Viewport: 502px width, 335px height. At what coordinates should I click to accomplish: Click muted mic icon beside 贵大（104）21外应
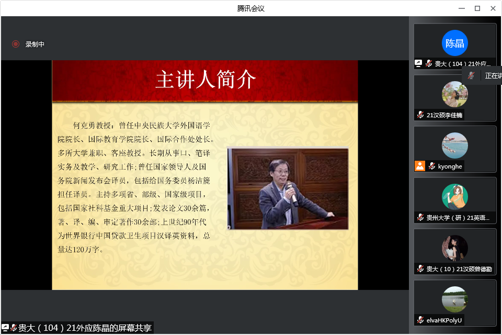429,63
